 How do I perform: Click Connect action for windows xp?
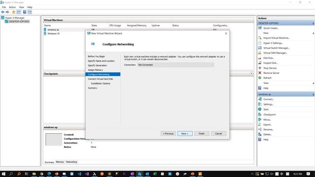pos(268,99)
